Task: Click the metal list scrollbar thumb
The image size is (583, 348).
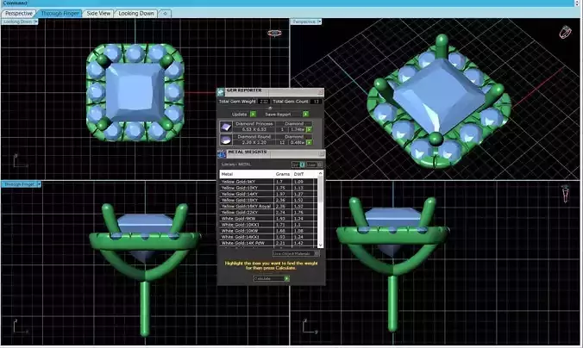Action: tap(320, 190)
